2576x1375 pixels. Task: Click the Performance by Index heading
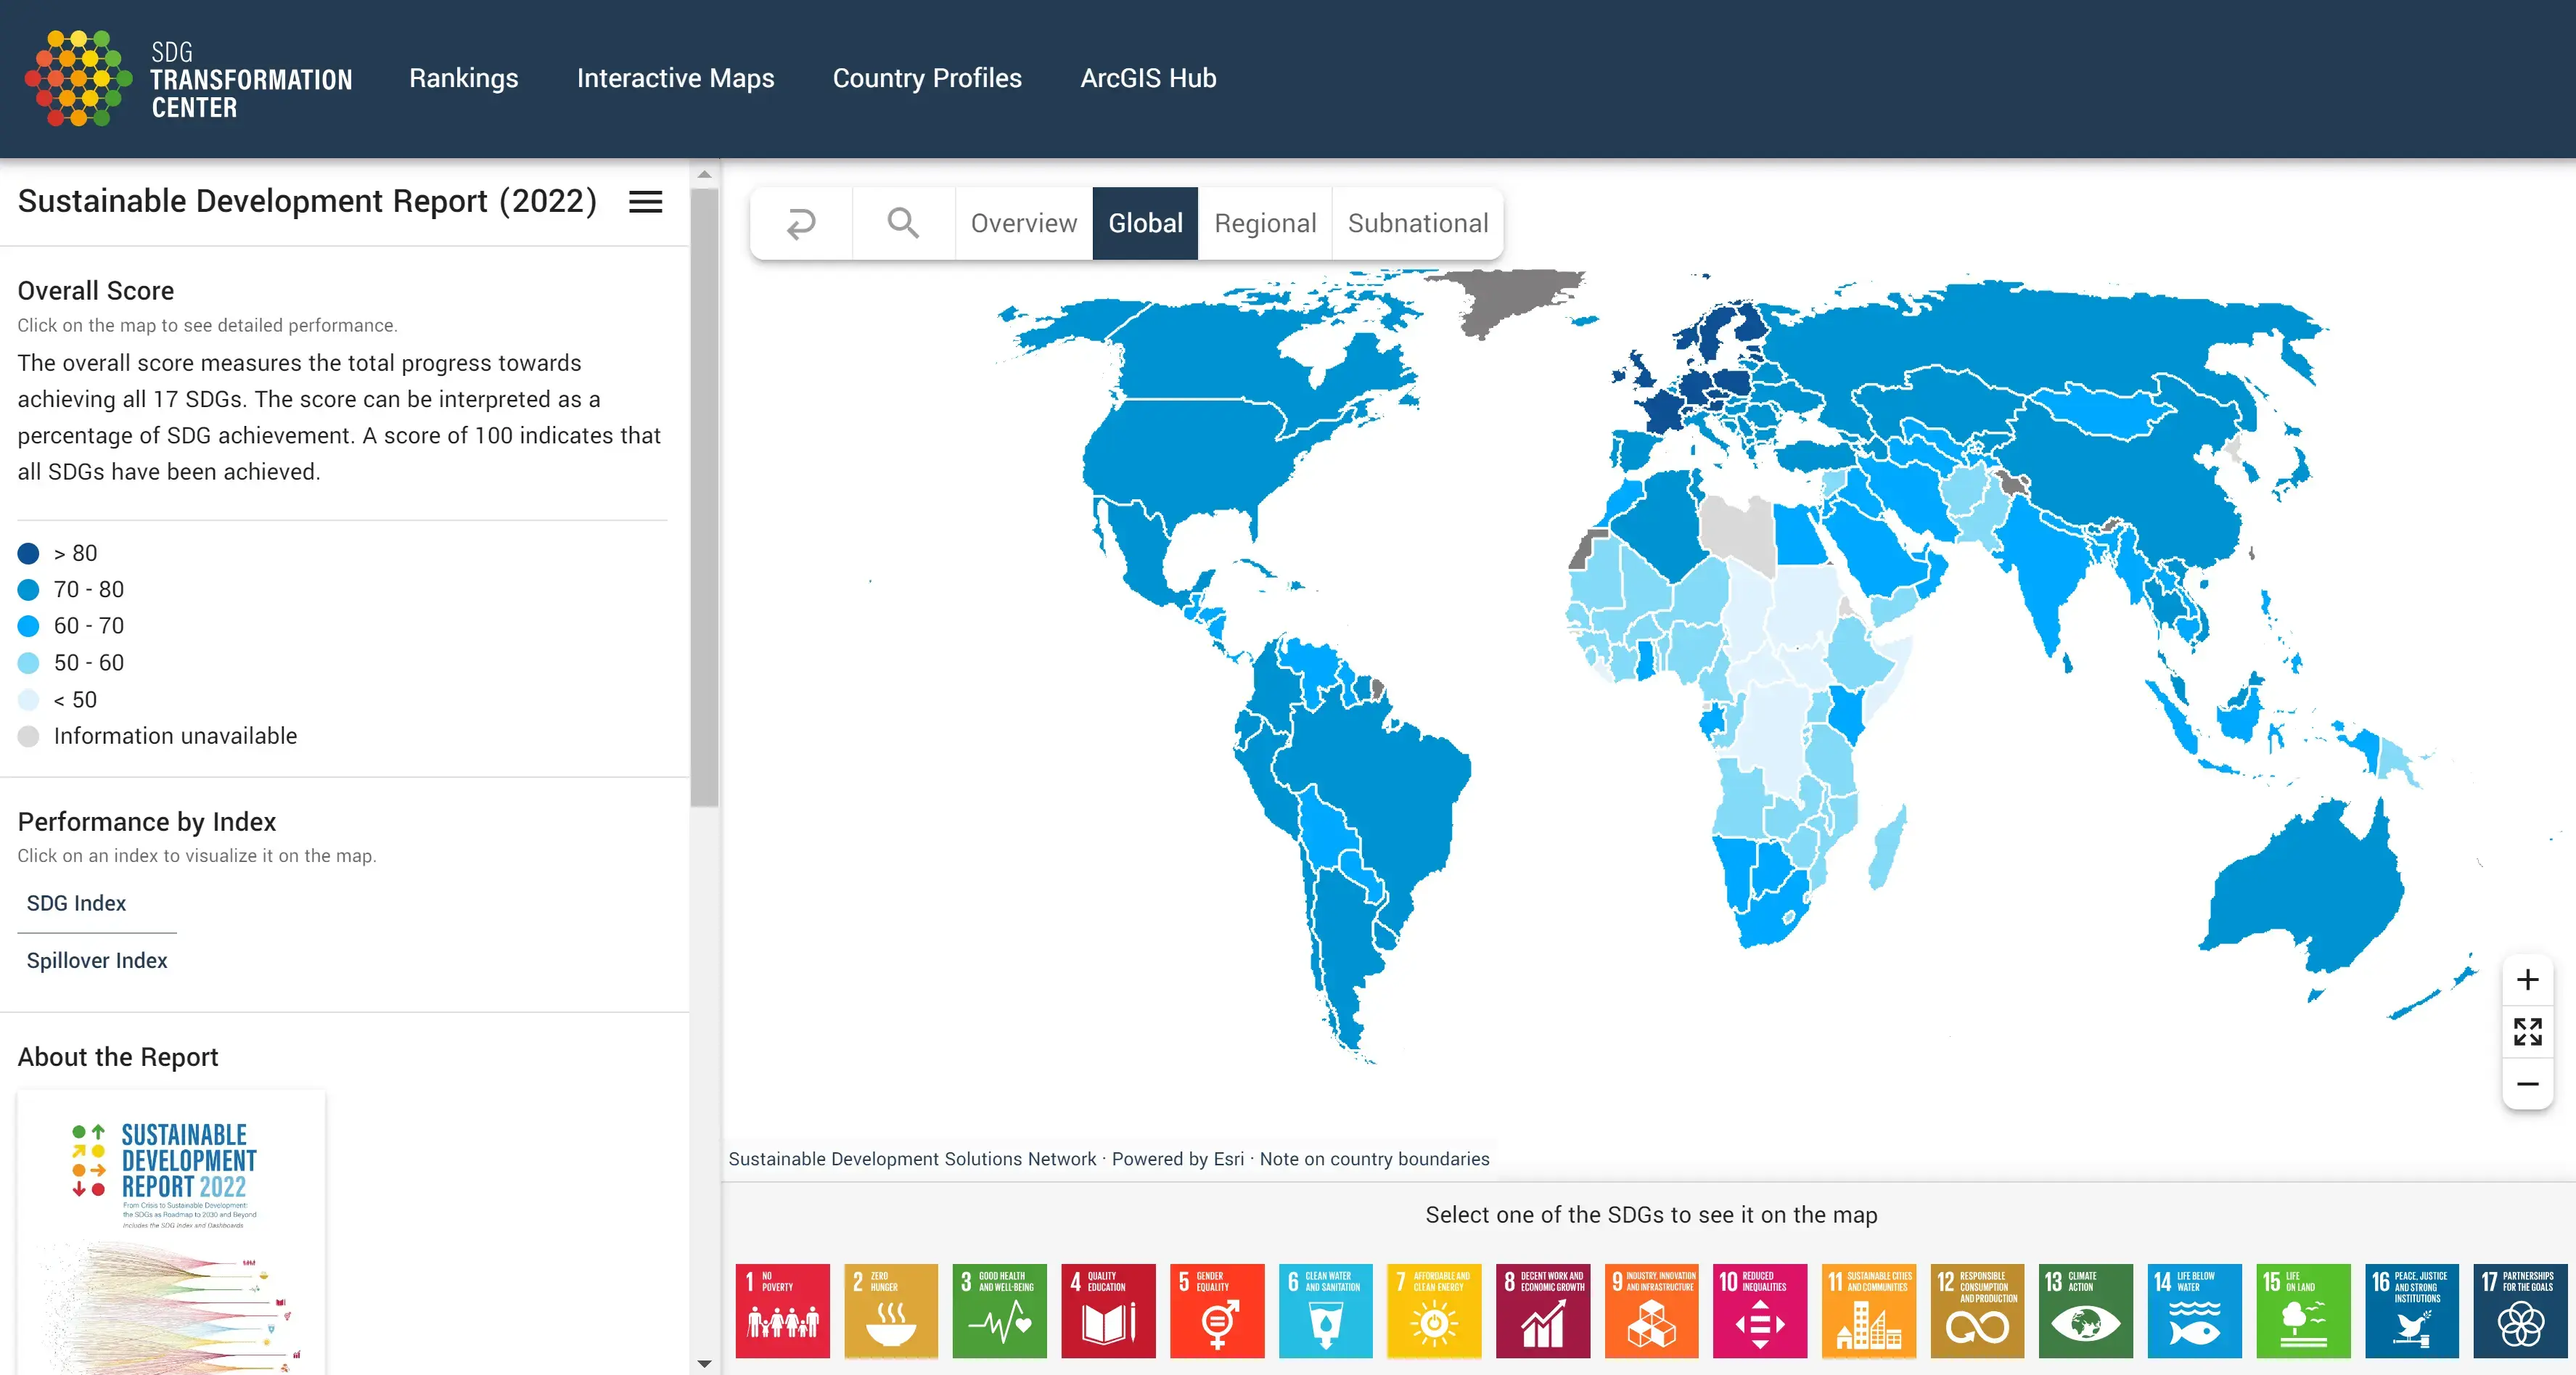click(x=147, y=822)
